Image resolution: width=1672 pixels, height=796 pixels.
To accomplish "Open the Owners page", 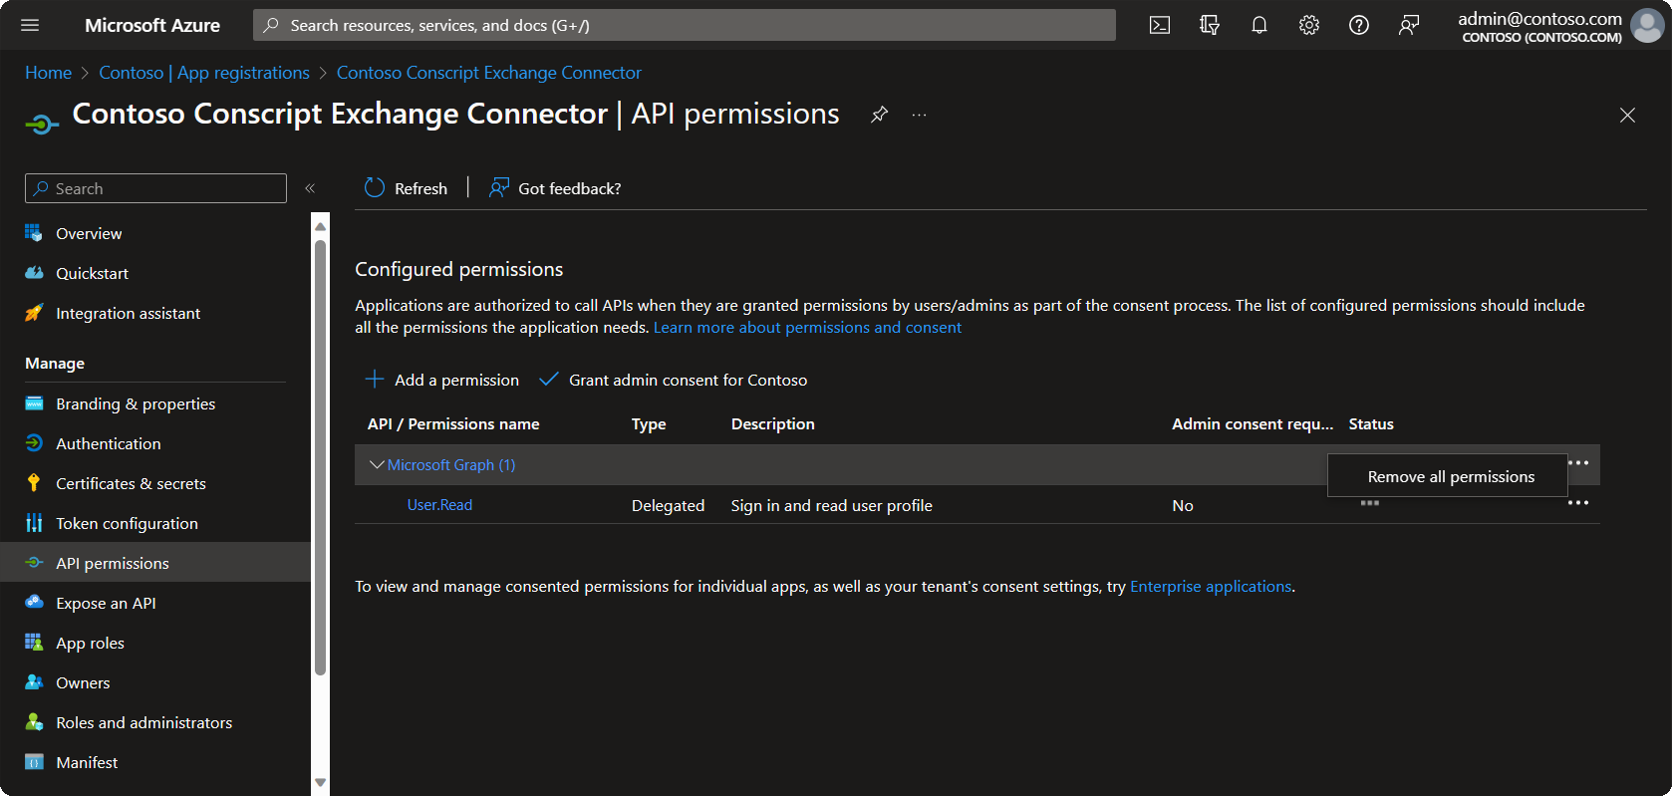I will (83, 682).
